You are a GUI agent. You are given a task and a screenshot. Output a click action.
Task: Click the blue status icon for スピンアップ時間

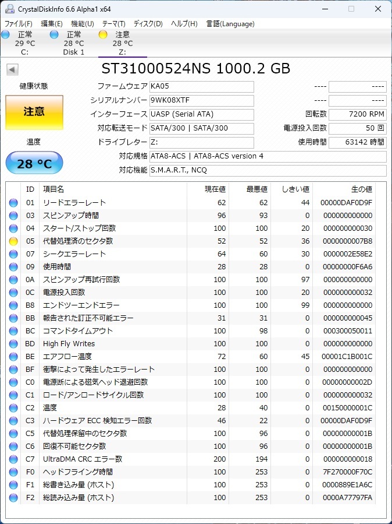click(x=13, y=216)
